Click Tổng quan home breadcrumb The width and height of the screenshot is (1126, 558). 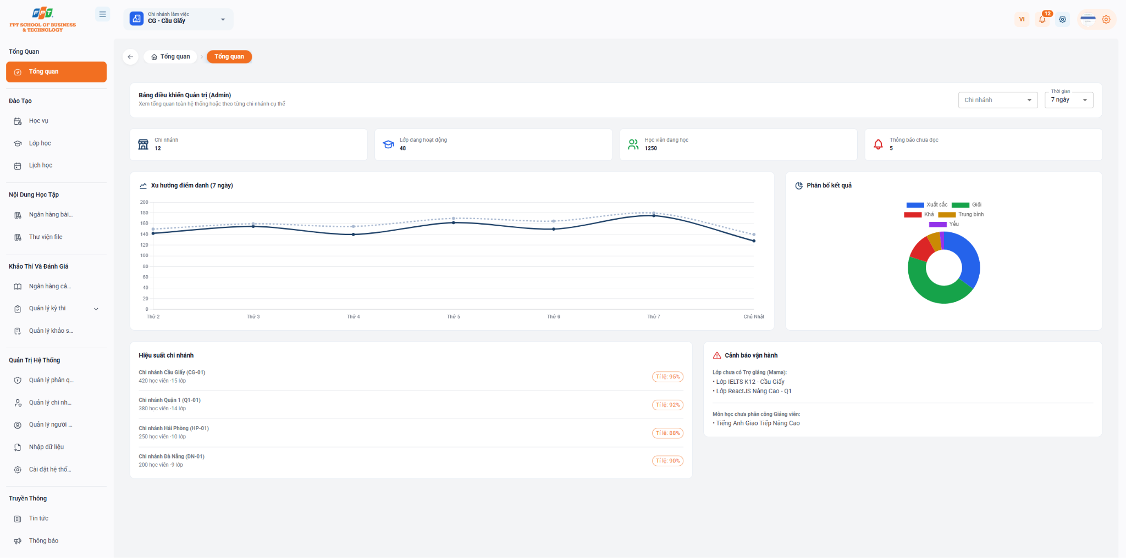(170, 57)
